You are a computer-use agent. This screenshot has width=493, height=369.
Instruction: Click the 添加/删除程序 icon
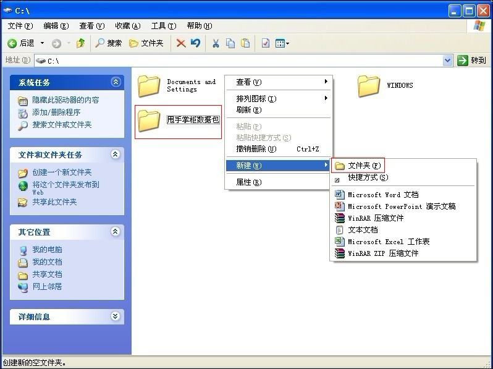23,113
